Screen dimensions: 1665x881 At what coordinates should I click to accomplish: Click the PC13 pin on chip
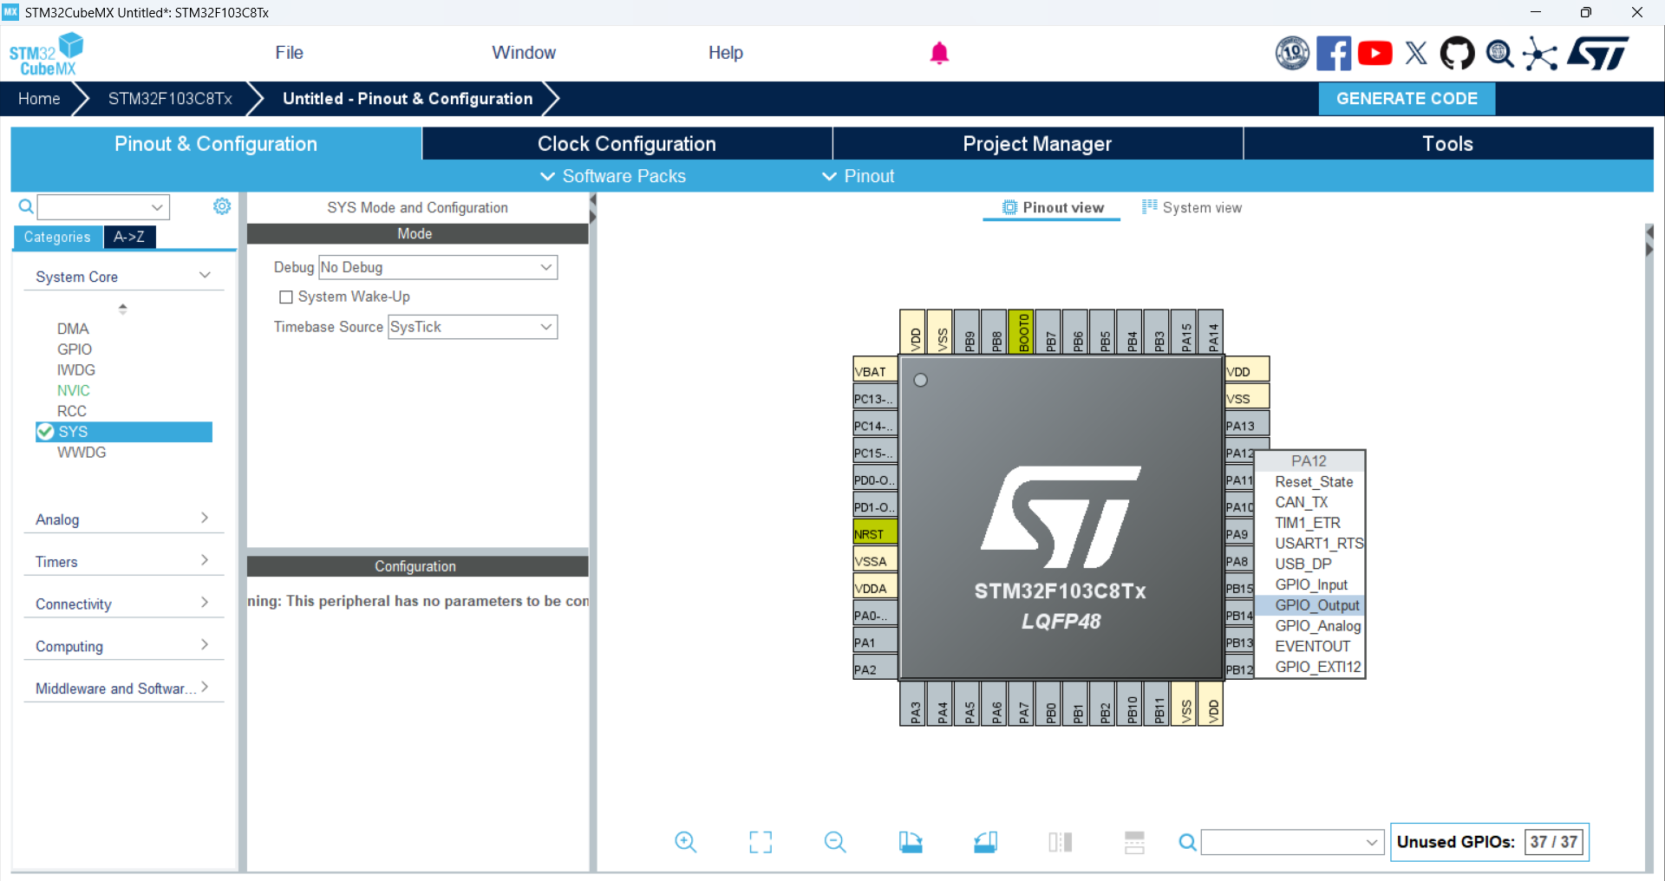click(x=875, y=398)
